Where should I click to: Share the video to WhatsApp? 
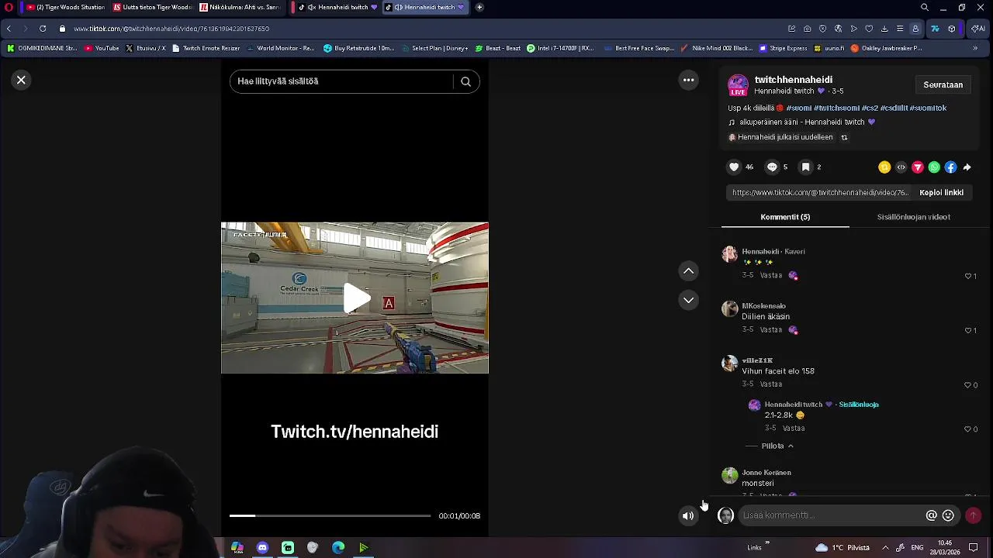(934, 167)
